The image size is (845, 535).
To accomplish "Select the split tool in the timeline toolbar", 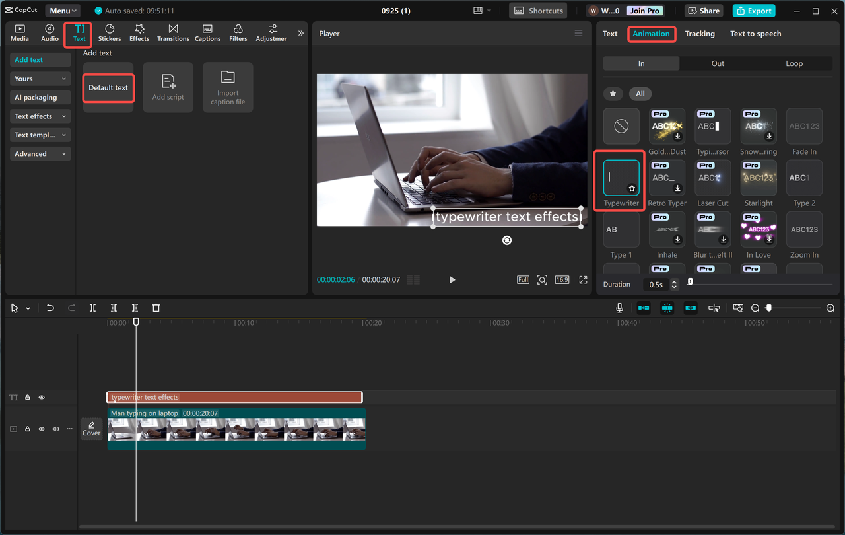I will (x=92, y=308).
